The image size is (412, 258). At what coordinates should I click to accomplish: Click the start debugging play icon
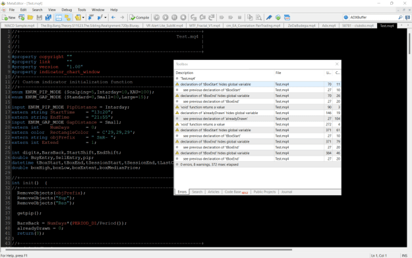[x=165, y=18]
